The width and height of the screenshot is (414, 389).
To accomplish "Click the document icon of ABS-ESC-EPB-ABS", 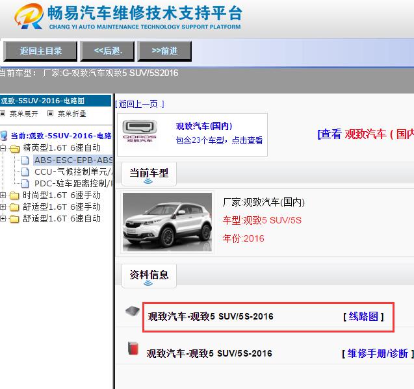I will click(x=25, y=160).
